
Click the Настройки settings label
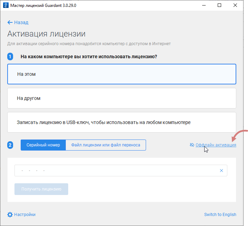[25, 215]
